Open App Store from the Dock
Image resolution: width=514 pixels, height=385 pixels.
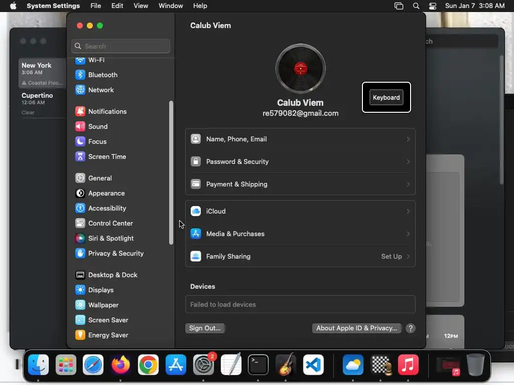(176, 365)
